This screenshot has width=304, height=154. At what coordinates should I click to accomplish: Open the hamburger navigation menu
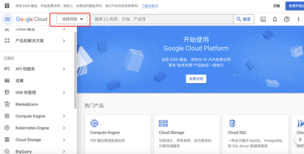pyautogui.click(x=8, y=19)
